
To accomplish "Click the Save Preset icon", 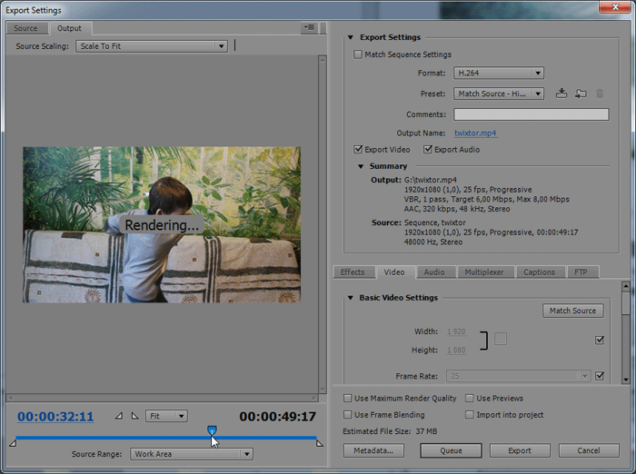I will (x=562, y=94).
